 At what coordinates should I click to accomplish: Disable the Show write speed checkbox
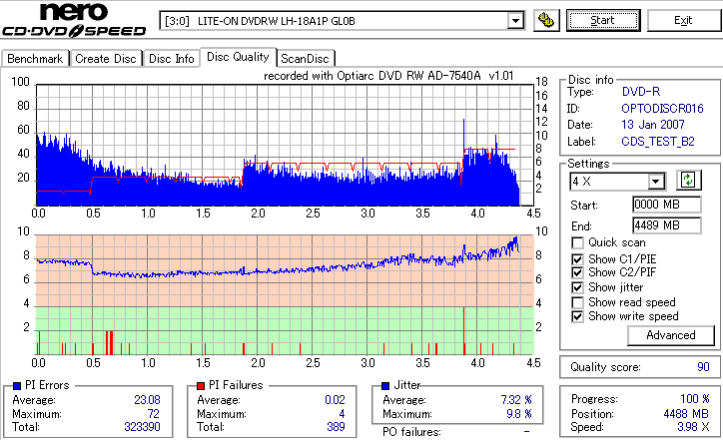[x=577, y=316]
